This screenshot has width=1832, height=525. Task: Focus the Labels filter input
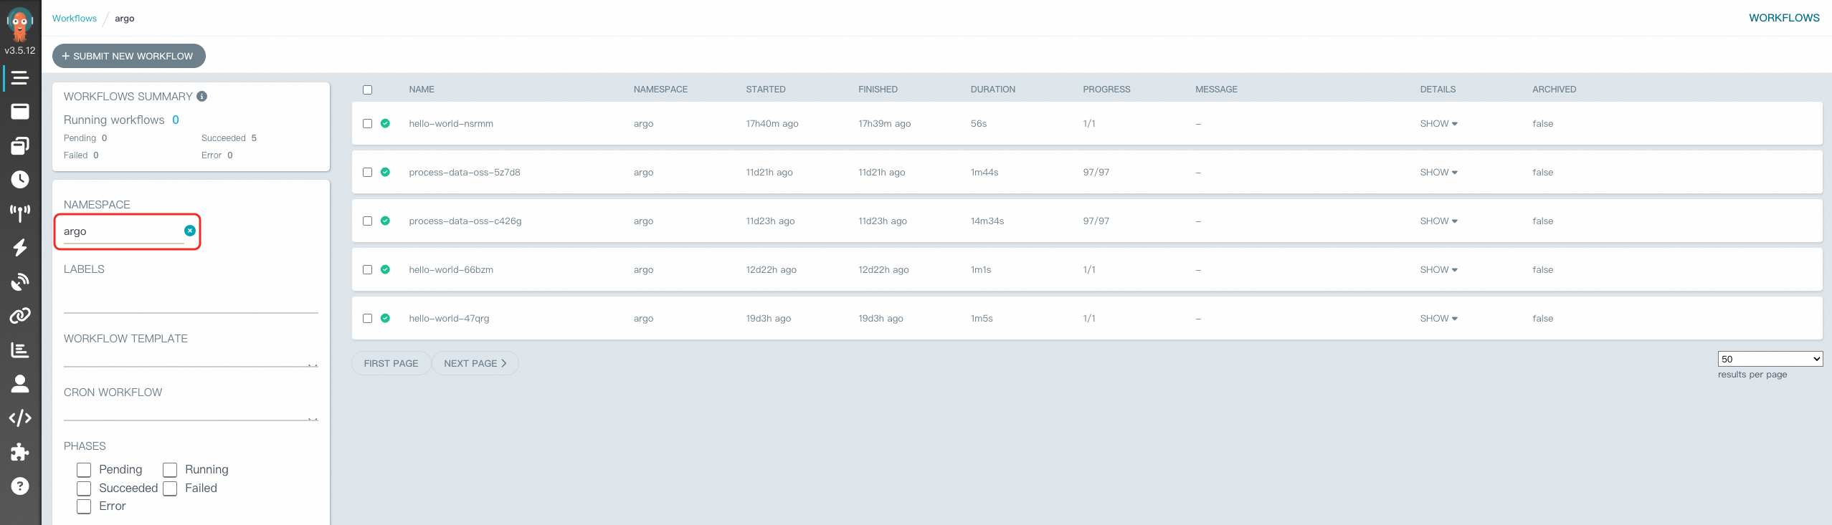tap(191, 301)
